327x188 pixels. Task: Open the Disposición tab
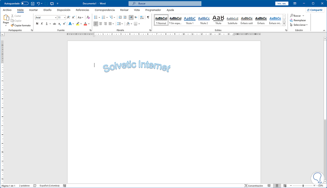pos(63,10)
